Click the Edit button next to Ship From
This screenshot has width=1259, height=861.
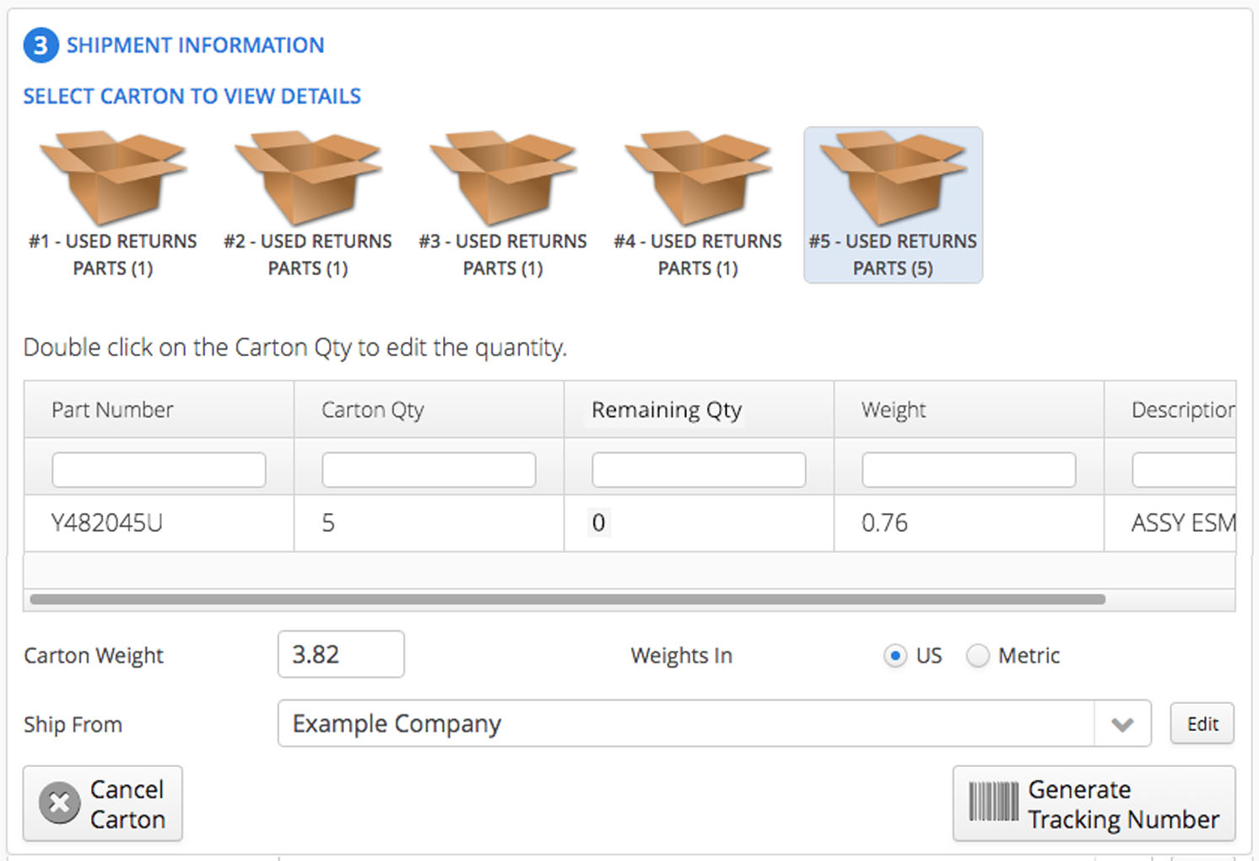(x=1202, y=723)
